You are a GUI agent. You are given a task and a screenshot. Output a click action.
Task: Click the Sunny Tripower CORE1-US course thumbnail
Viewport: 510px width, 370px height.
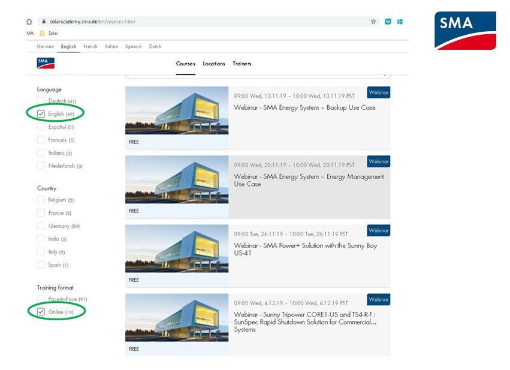tap(177, 318)
